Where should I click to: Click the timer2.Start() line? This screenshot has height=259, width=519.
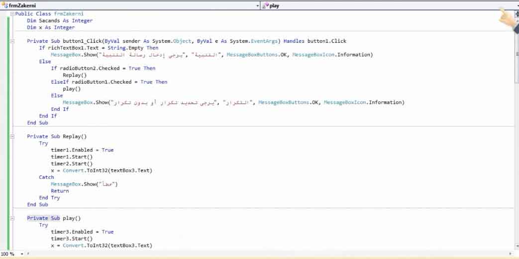(72, 164)
